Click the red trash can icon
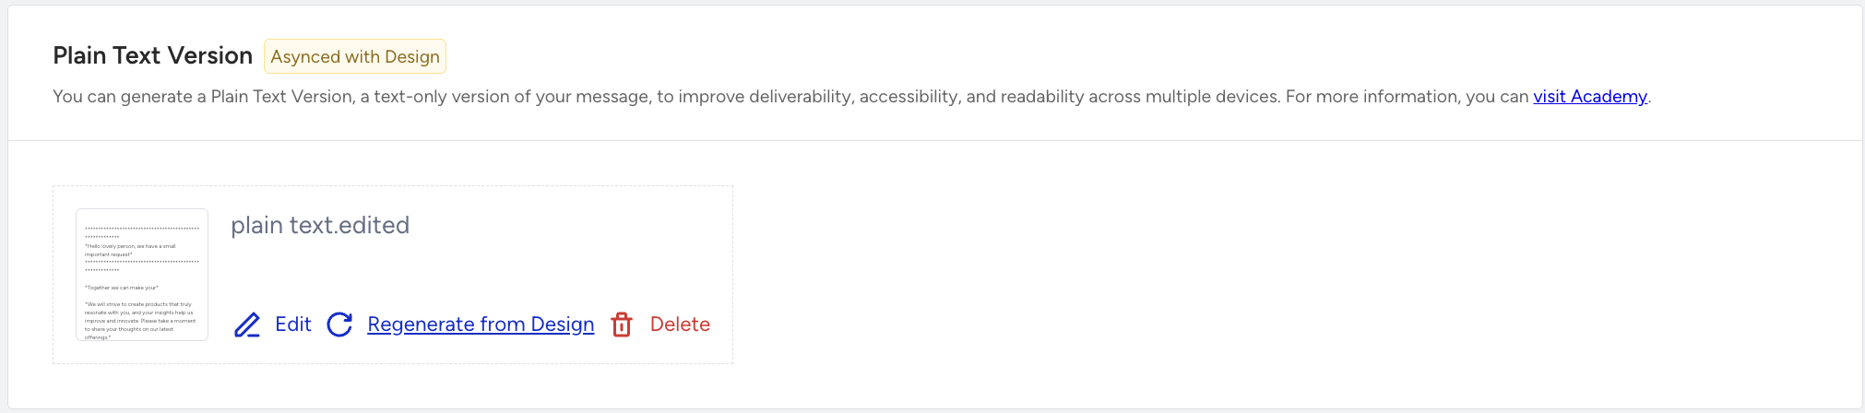The image size is (1865, 413). click(x=622, y=324)
